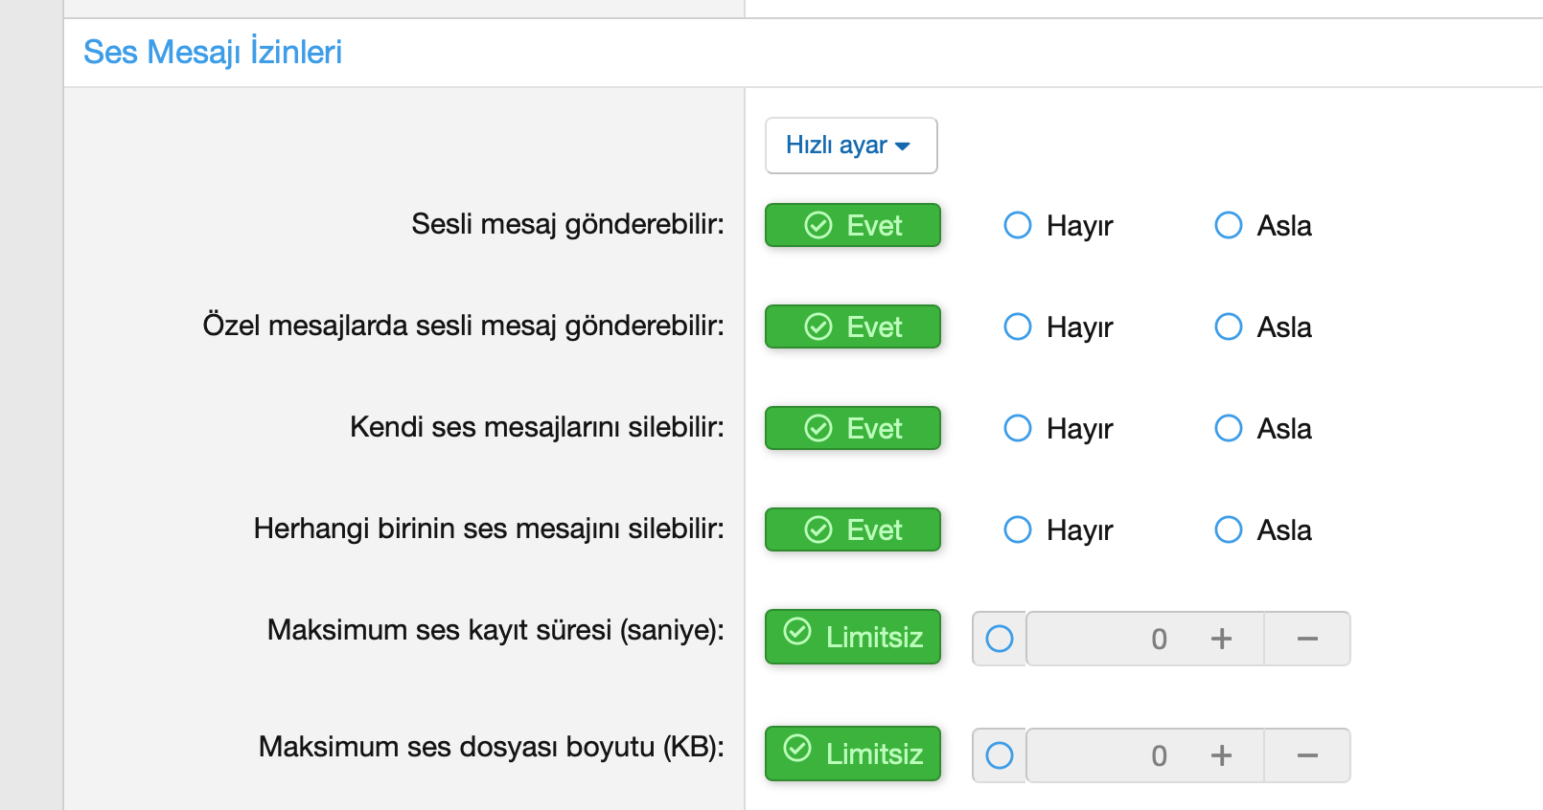Set Özel mesajlarda sesli mesaj gönderebilir to Asla
The image size is (1543, 810).
click(x=1263, y=326)
